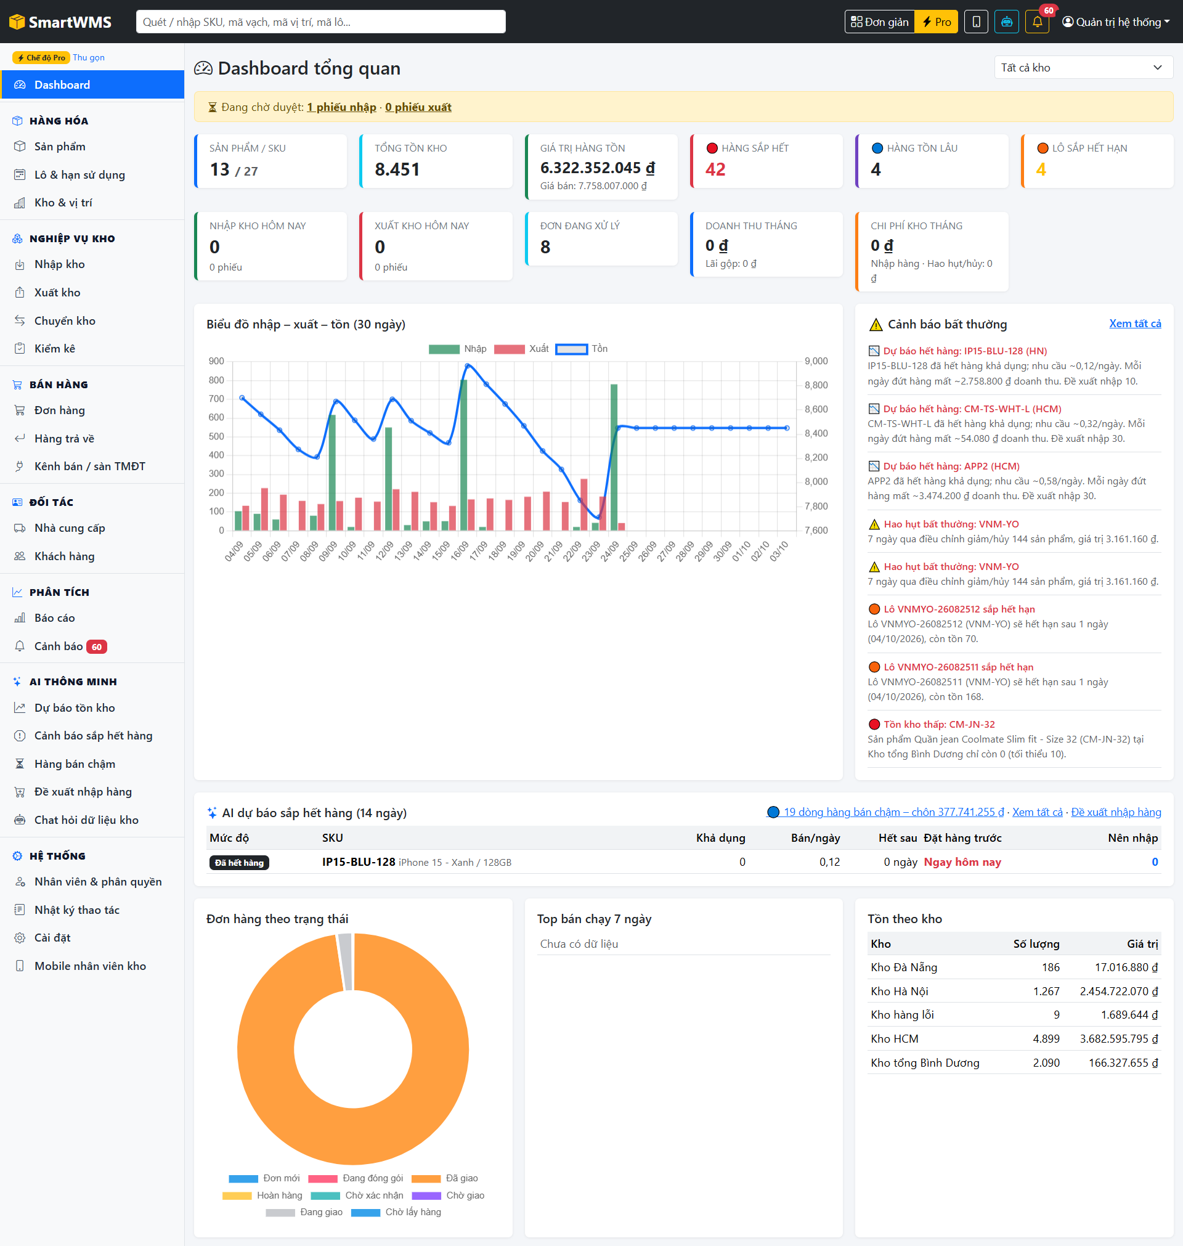Screen dimensions: 1183x1246
Task: Open Quản trị hệ thống user menu
Action: [x=1115, y=22]
